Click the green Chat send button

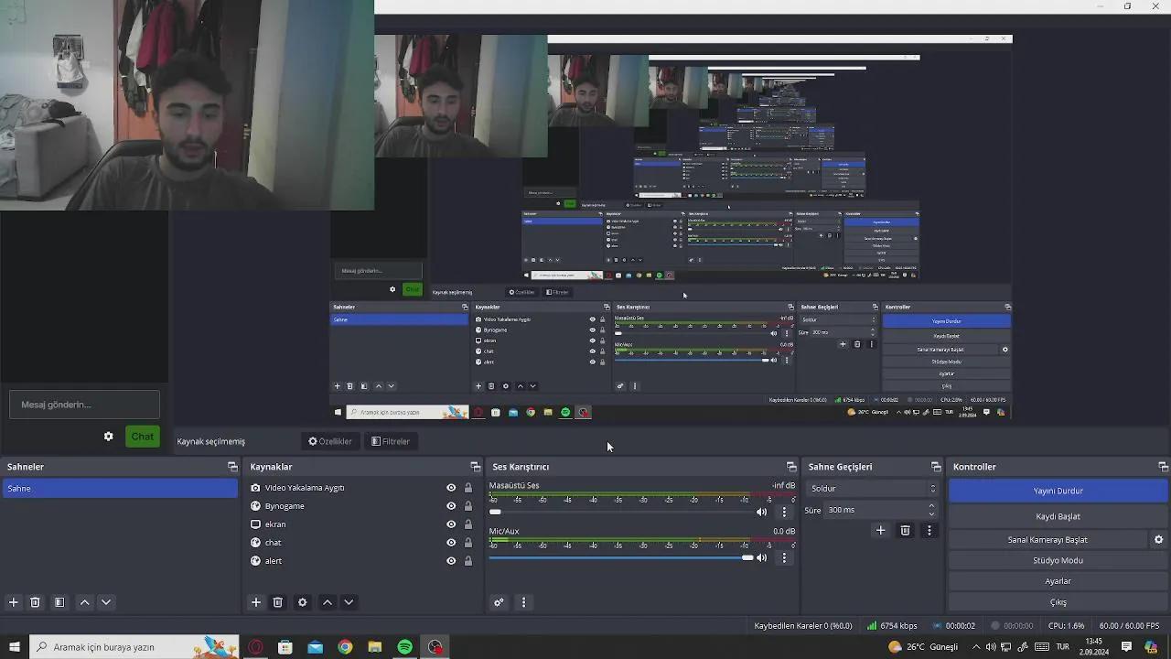click(142, 437)
